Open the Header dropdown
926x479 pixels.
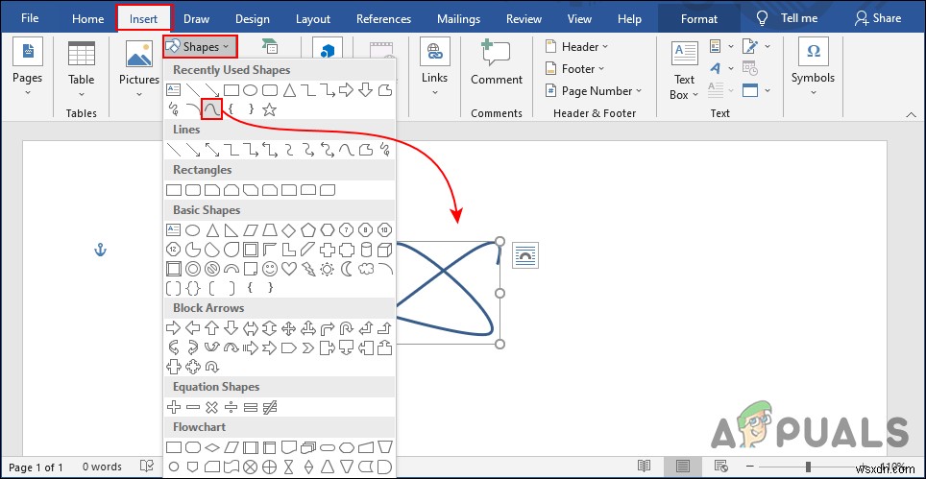pos(577,47)
